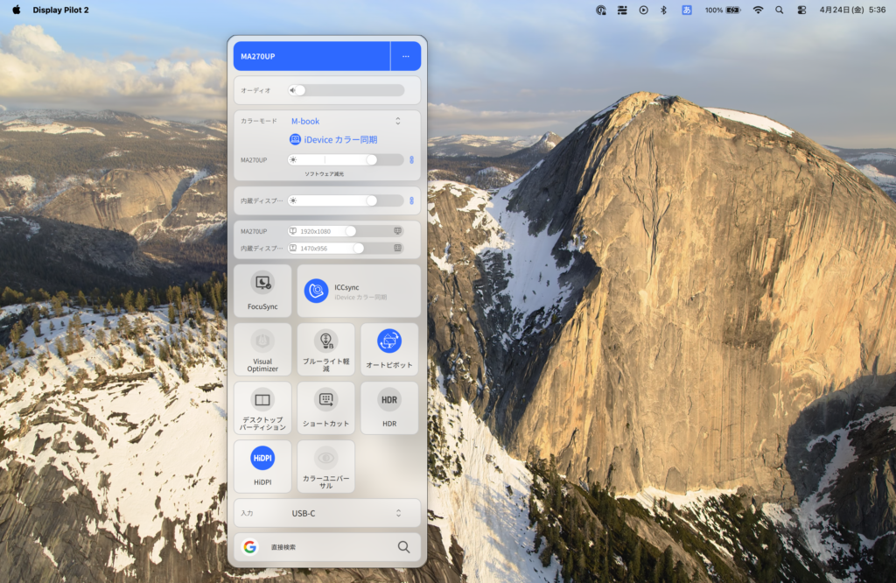The width and height of the screenshot is (896, 583).
Task: Open the Apple menu
Action: point(17,10)
